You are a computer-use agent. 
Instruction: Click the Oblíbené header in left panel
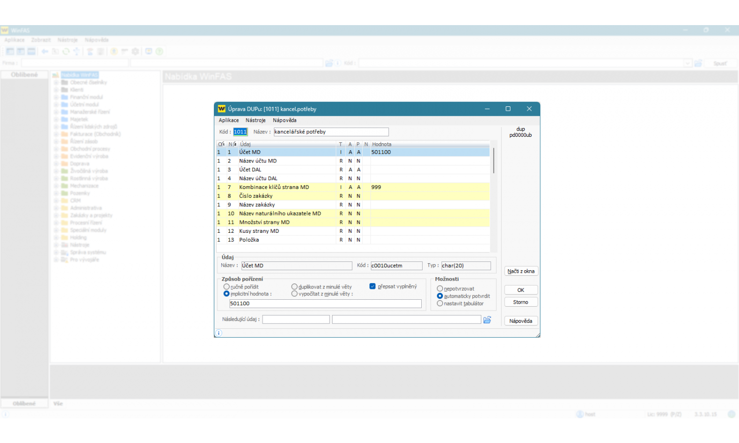(24, 75)
